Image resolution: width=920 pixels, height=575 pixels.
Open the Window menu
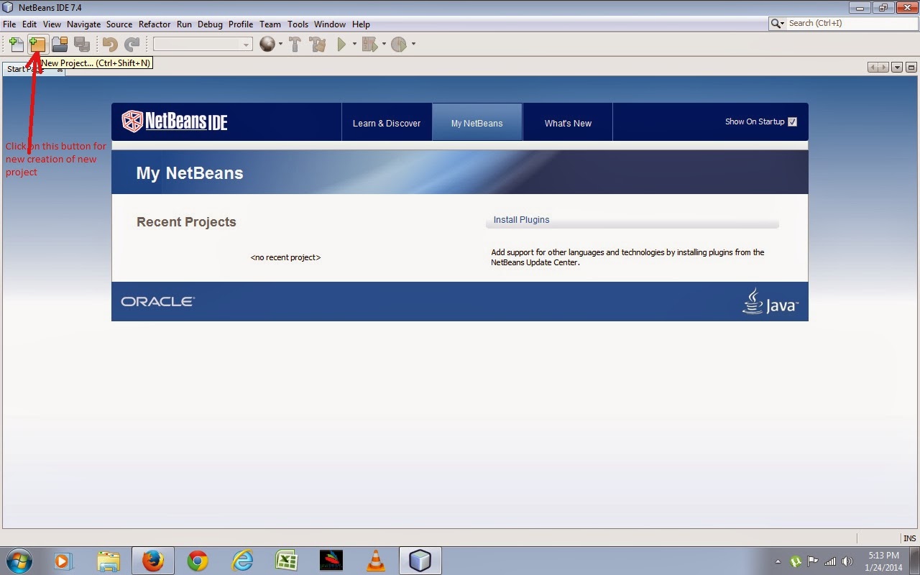[330, 24]
